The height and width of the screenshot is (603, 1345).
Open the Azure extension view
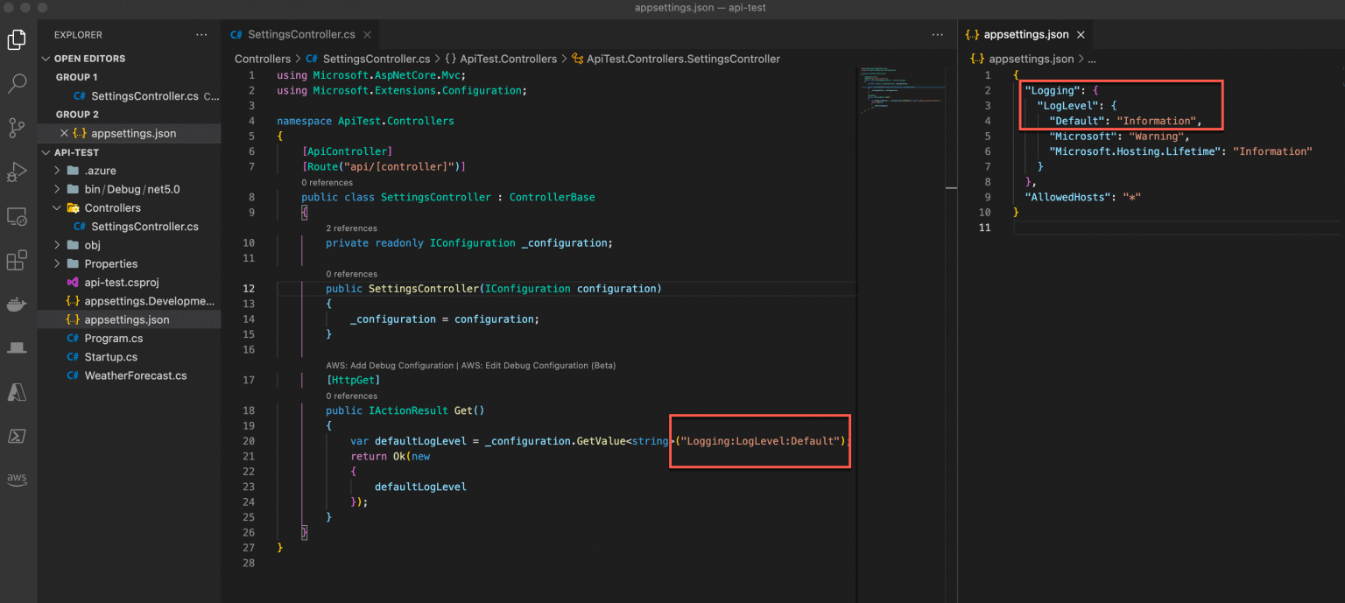click(x=17, y=392)
